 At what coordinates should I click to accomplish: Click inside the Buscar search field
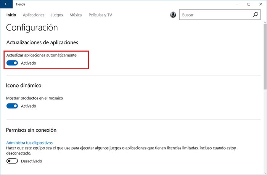tap(216, 15)
